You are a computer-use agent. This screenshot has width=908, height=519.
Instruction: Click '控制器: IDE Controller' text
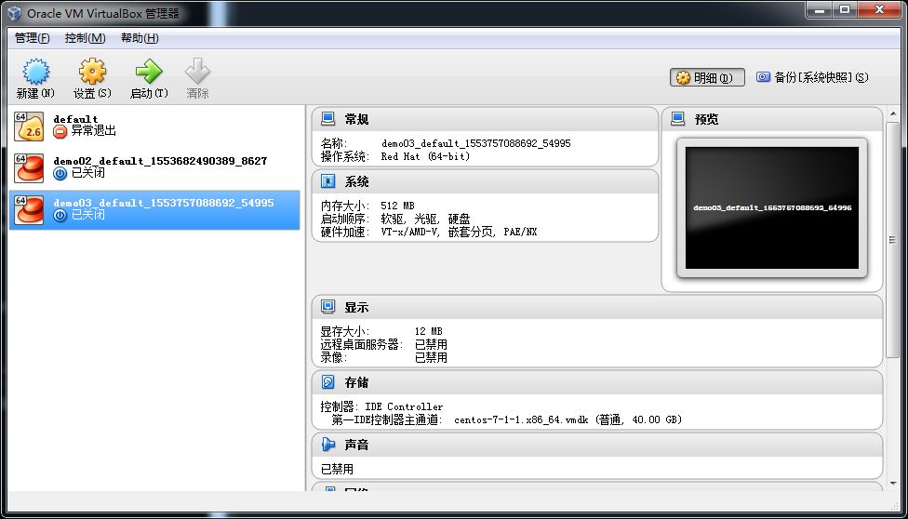382,406
